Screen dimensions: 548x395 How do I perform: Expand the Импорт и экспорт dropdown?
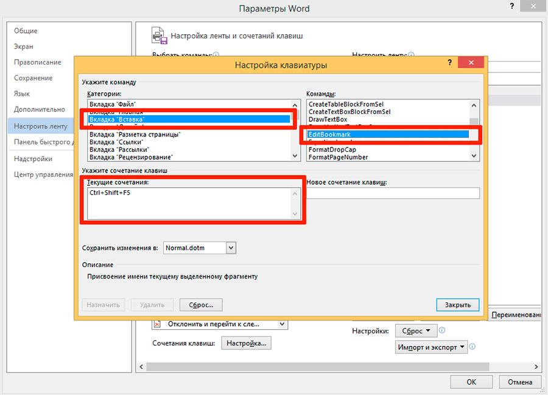coord(431,347)
